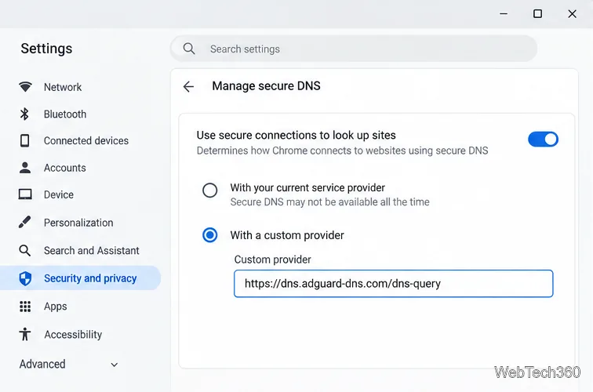Open Accounts settings label
593x392 pixels.
64,168
